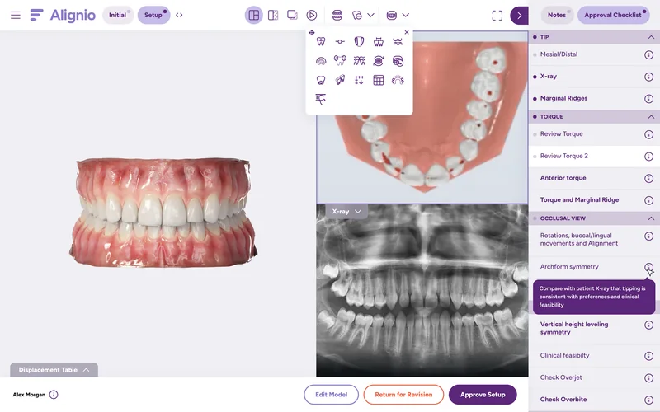Click the tooth-with-minus tool icon in toolbar

[x=357, y=15]
